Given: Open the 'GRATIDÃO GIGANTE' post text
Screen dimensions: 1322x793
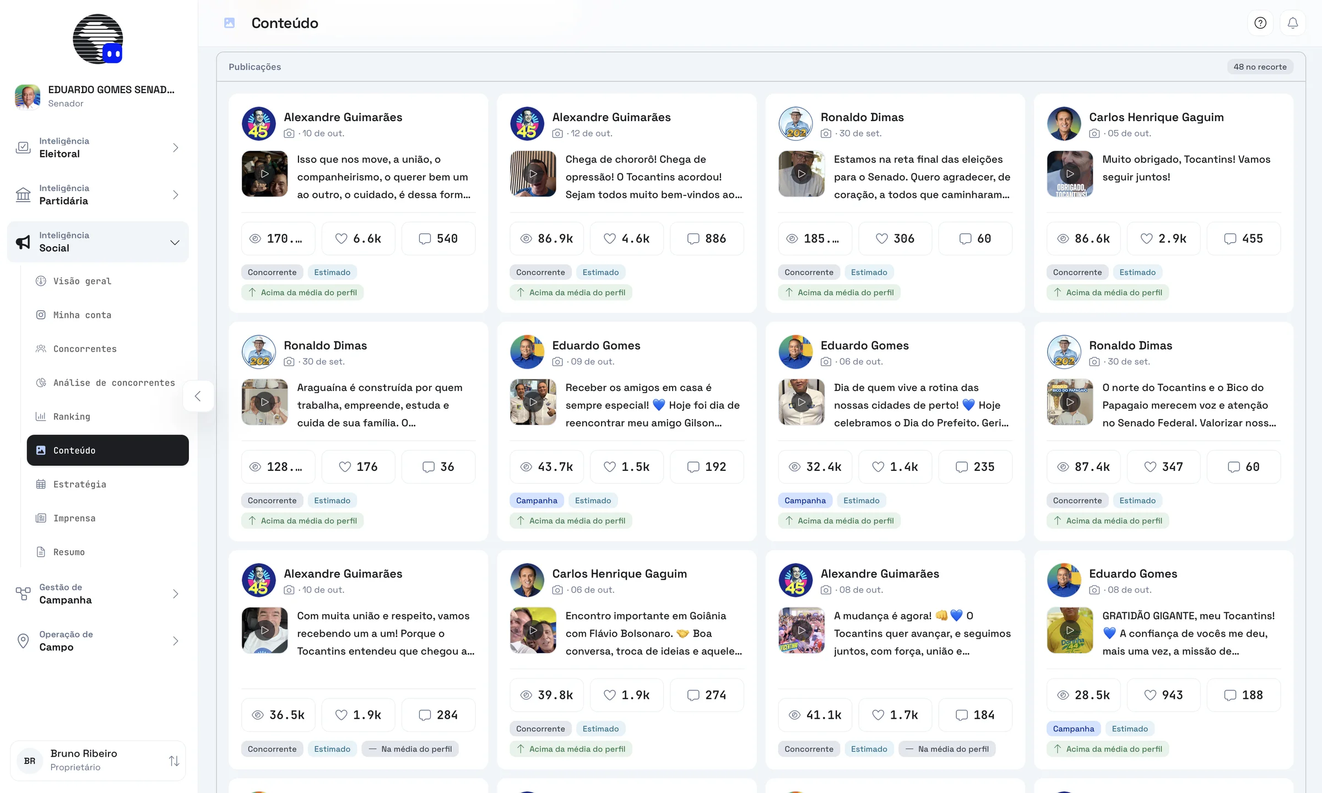Looking at the screenshot, I should [x=1189, y=633].
